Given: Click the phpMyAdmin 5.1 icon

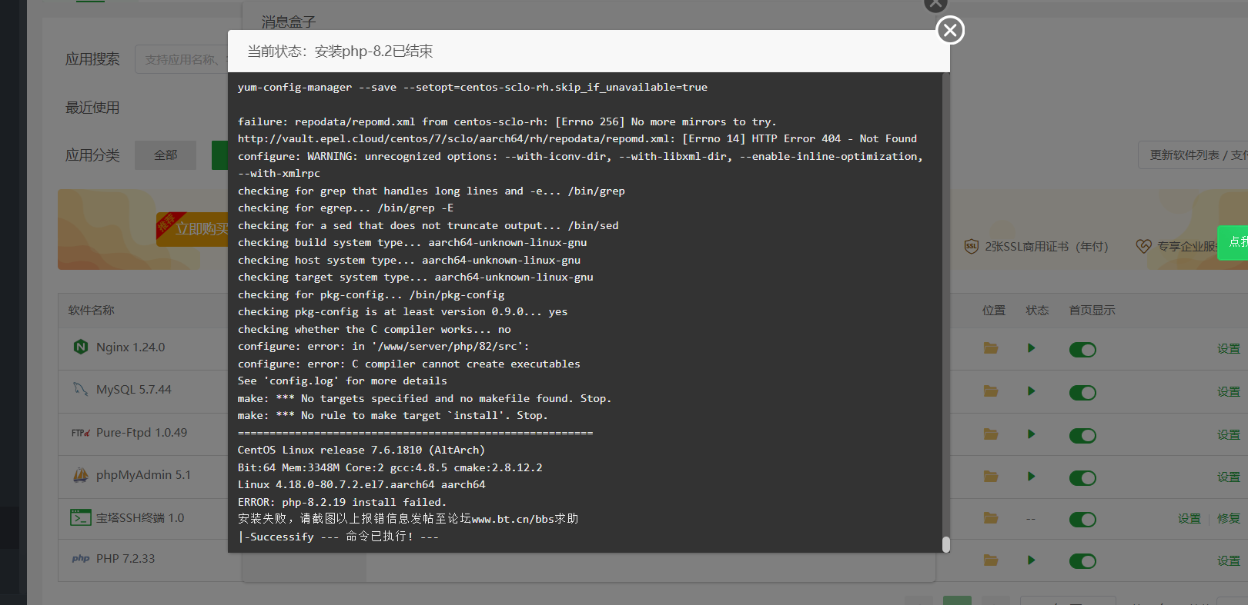Looking at the screenshot, I should coord(81,475).
